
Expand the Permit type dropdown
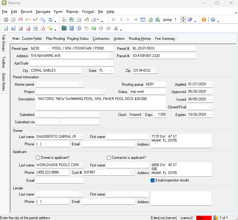(49, 48)
